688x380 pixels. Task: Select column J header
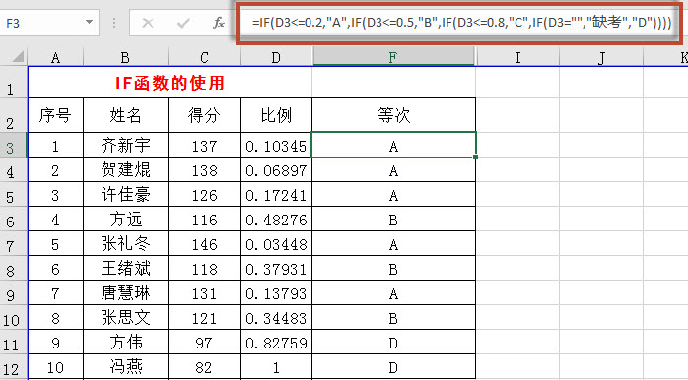pyautogui.click(x=601, y=57)
